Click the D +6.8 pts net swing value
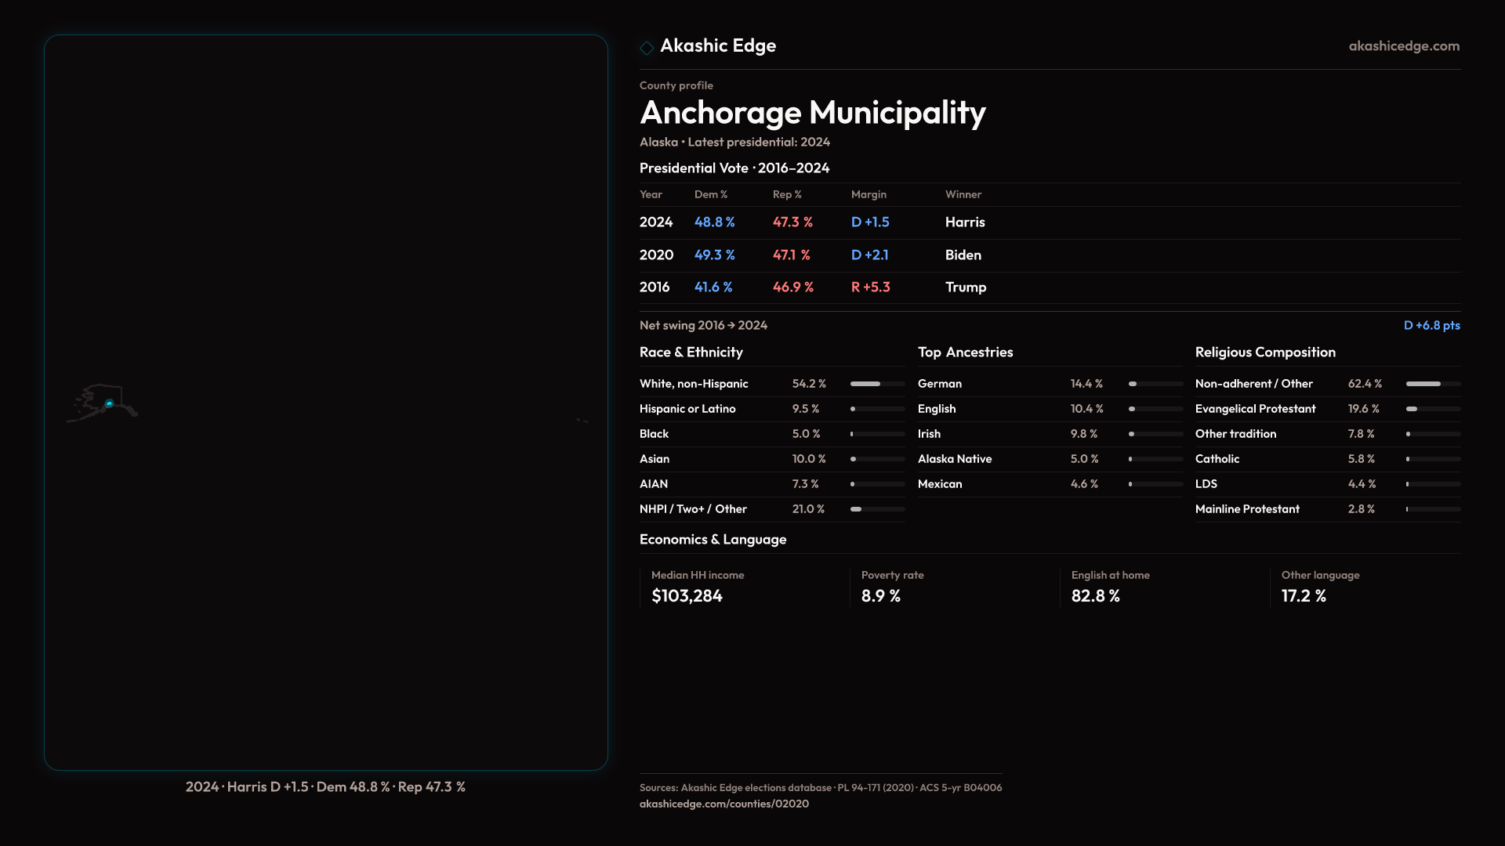 1431,325
